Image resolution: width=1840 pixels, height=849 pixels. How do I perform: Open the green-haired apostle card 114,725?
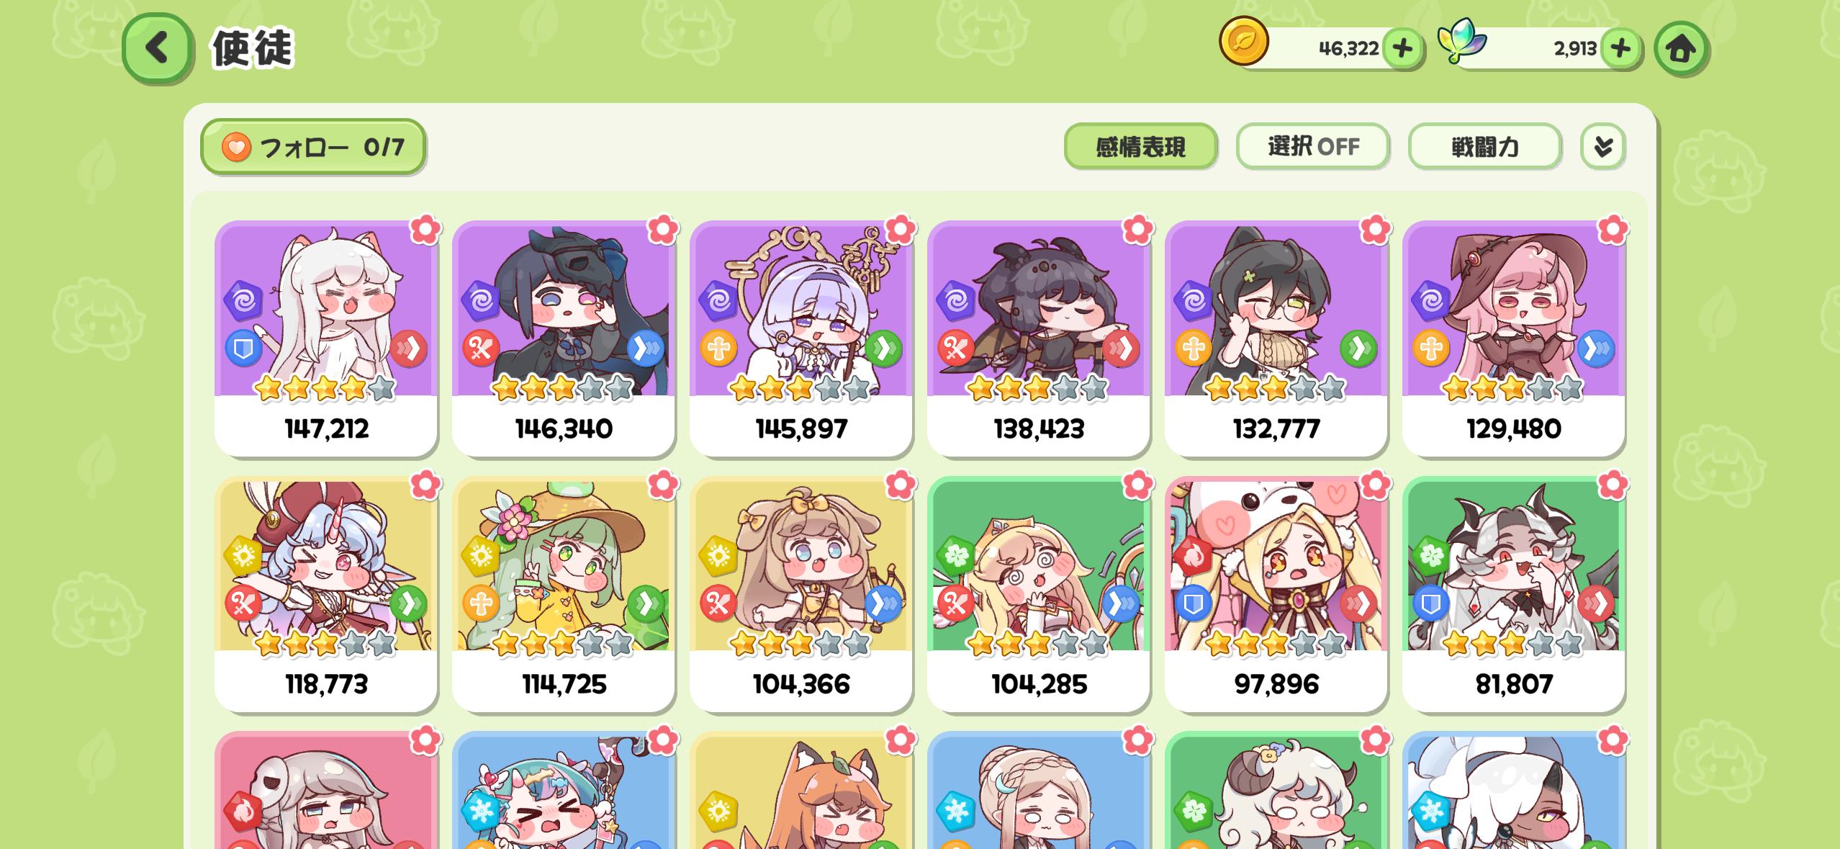pos(563,594)
